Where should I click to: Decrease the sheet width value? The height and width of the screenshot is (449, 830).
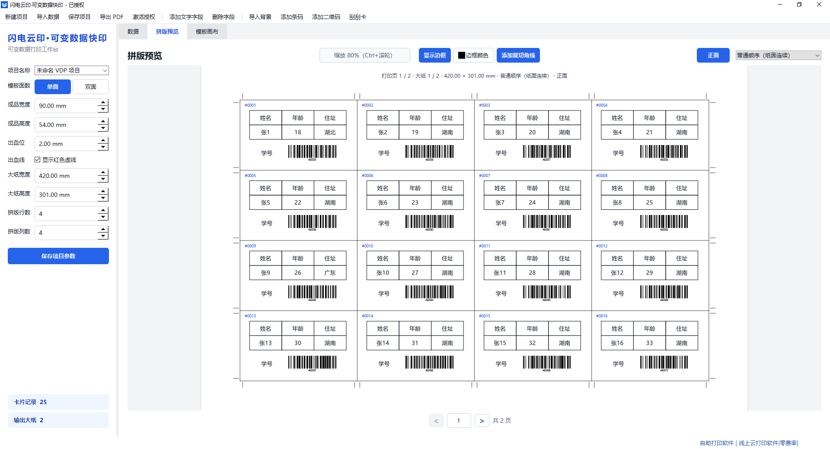coord(103,179)
